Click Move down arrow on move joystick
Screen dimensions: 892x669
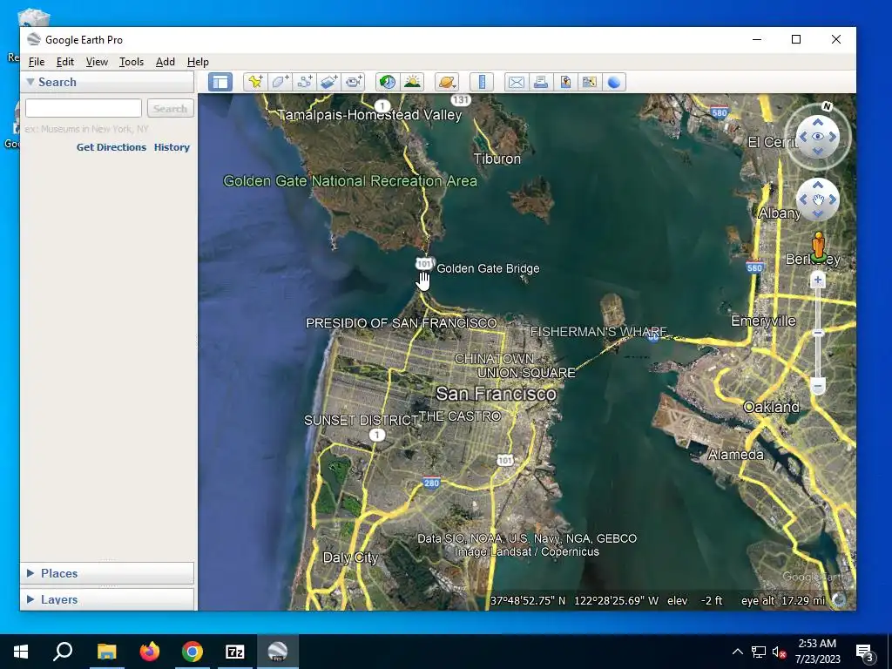coord(817,213)
